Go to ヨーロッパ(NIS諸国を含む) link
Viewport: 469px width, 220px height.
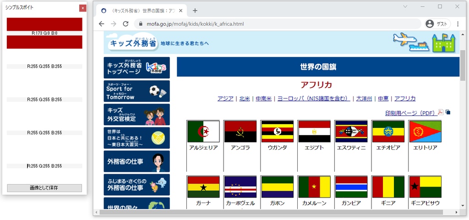coord(314,99)
